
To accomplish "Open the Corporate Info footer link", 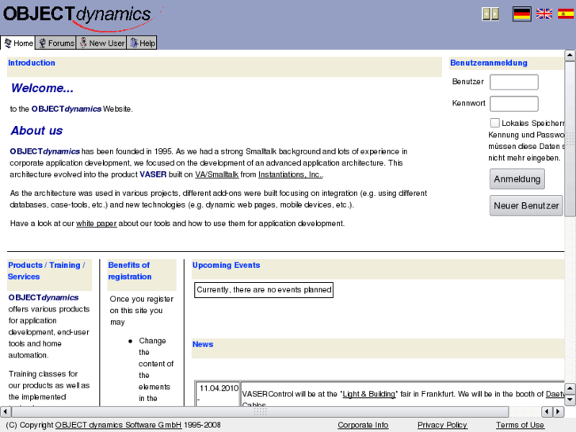I will 363,425.
